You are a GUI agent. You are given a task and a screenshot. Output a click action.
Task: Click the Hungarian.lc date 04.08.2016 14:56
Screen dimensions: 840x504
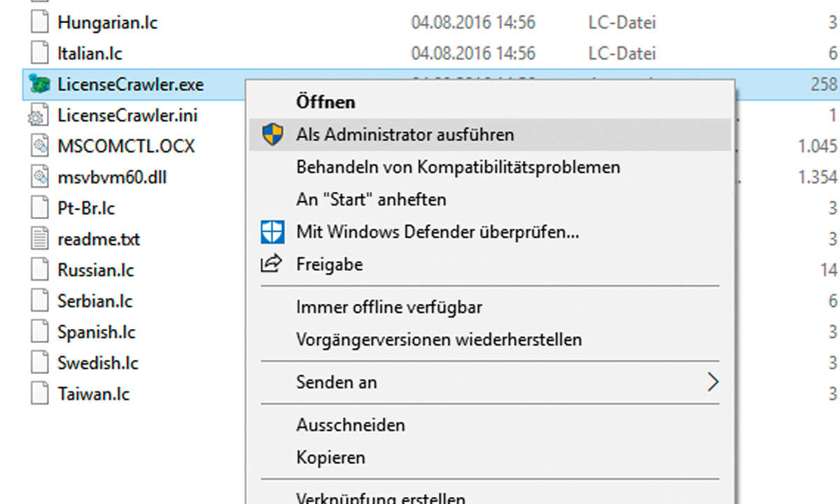pos(473,22)
